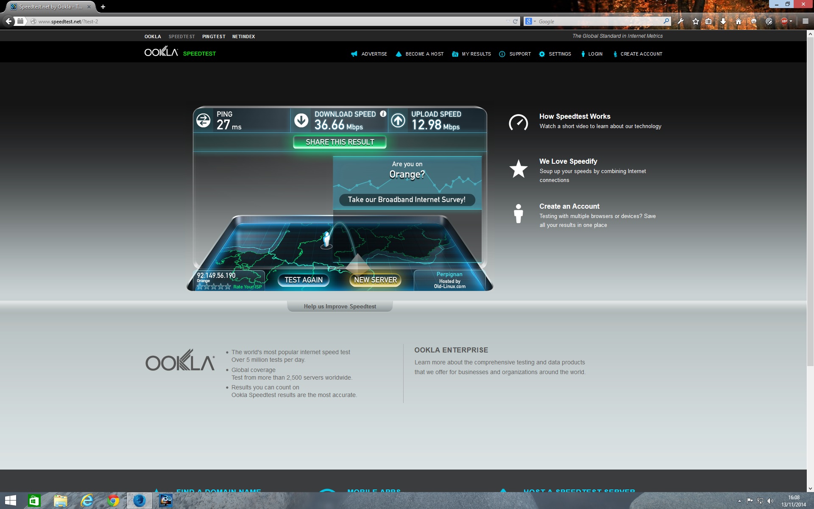This screenshot has width=814, height=509.
Task: Click the Google search input field
Action: click(598, 21)
